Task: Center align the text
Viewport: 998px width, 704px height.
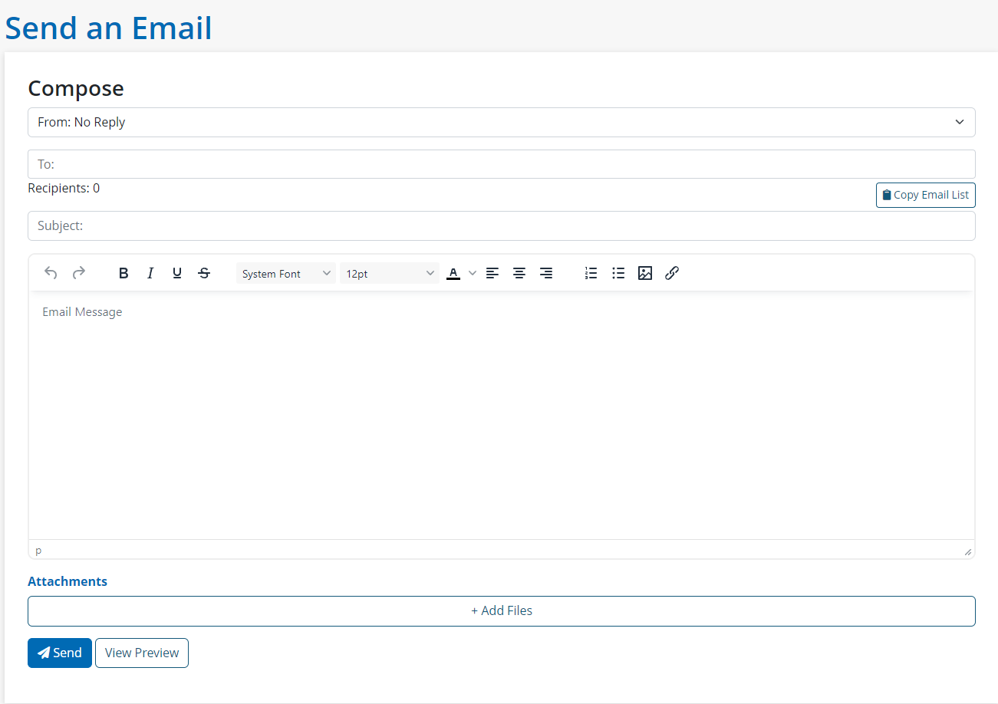Action: tap(519, 273)
